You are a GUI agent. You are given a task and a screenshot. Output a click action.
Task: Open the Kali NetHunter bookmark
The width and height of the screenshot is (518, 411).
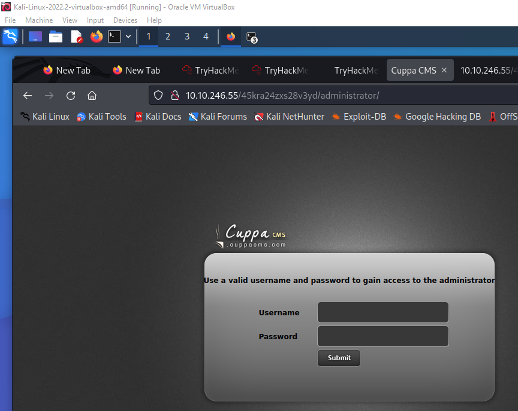click(289, 117)
